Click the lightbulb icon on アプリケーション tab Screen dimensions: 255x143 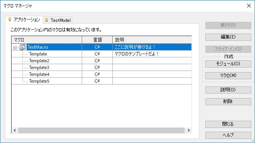tap(10, 20)
